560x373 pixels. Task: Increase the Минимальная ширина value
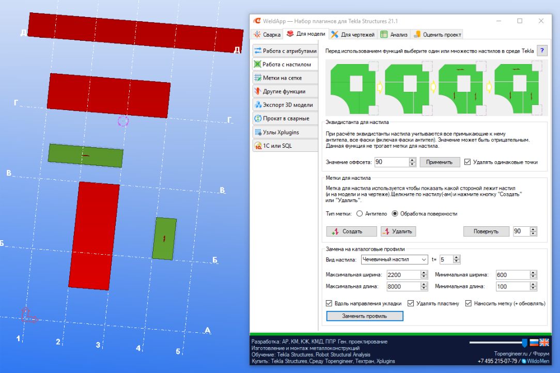point(533,273)
